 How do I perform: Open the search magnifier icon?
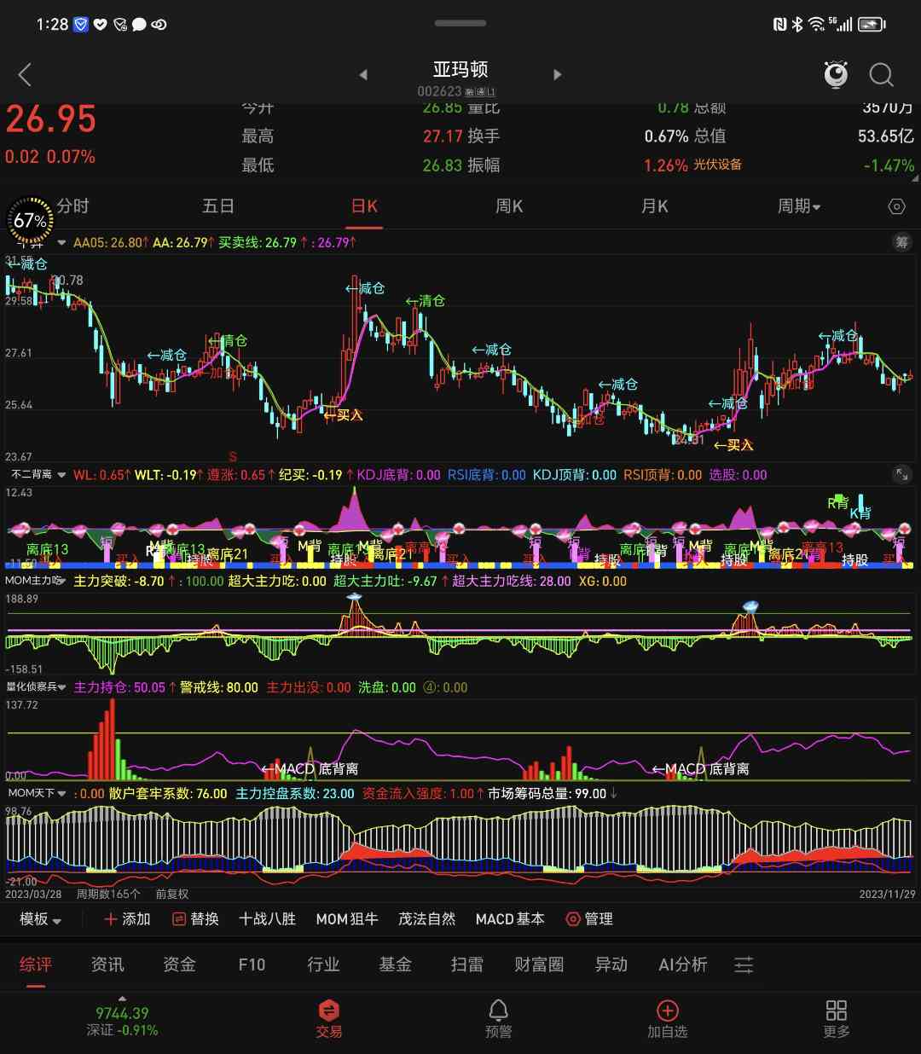click(881, 75)
